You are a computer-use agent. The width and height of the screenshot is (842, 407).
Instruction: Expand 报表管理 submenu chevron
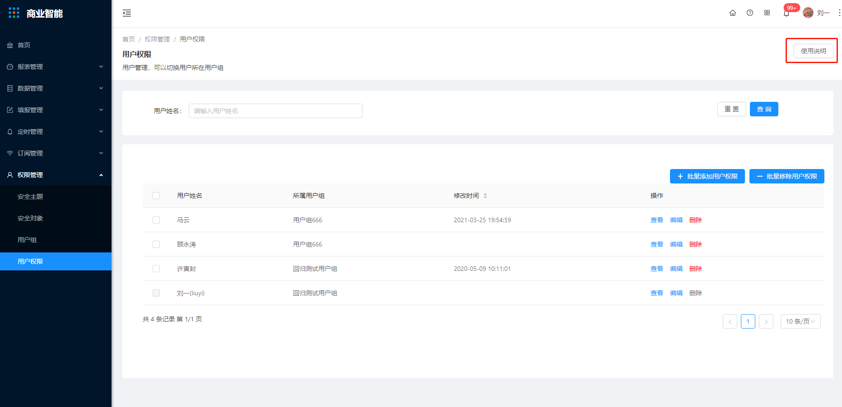[x=101, y=67]
